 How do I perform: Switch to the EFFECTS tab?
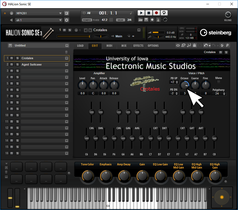(x=138, y=46)
